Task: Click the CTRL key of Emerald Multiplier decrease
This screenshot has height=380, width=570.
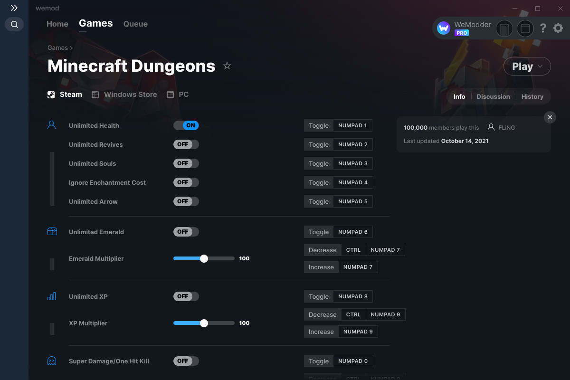Action: pyautogui.click(x=353, y=250)
